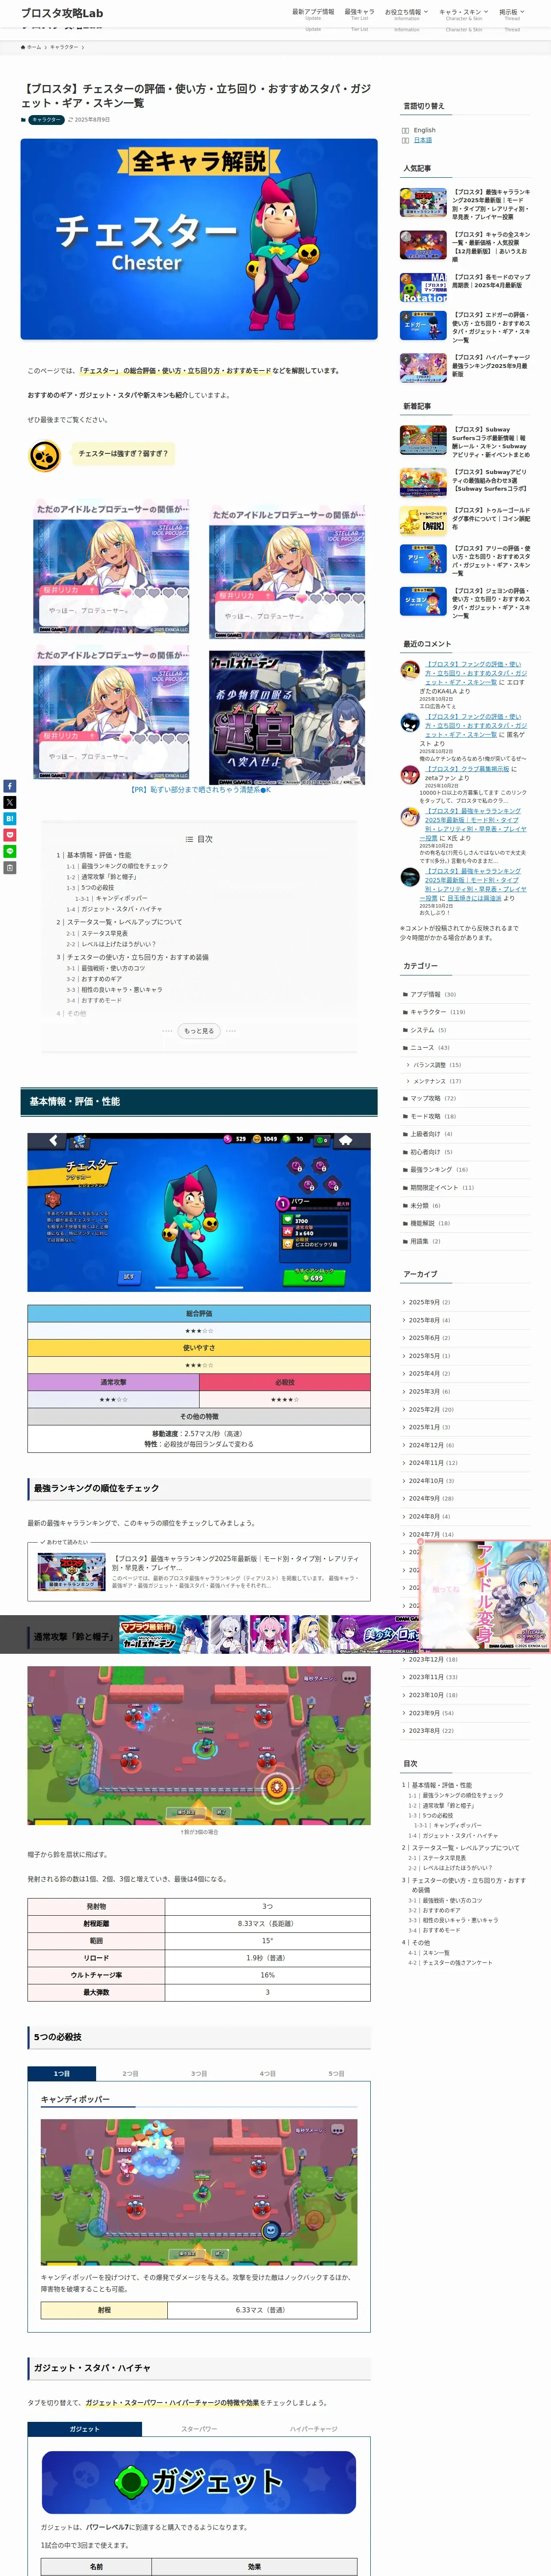Open the 各モードのマップ周期表 article thumbnail

tap(423, 287)
